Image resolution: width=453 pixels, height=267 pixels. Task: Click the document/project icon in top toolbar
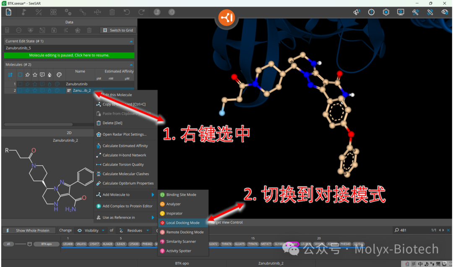[9, 12]
